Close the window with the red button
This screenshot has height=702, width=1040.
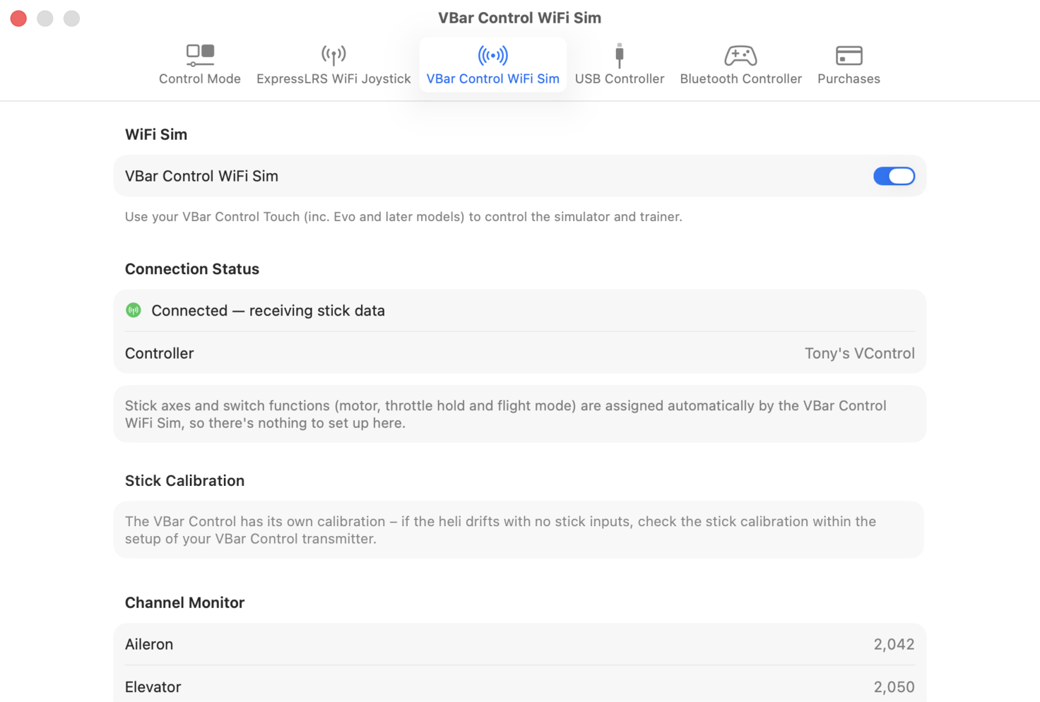click(19, 18)
